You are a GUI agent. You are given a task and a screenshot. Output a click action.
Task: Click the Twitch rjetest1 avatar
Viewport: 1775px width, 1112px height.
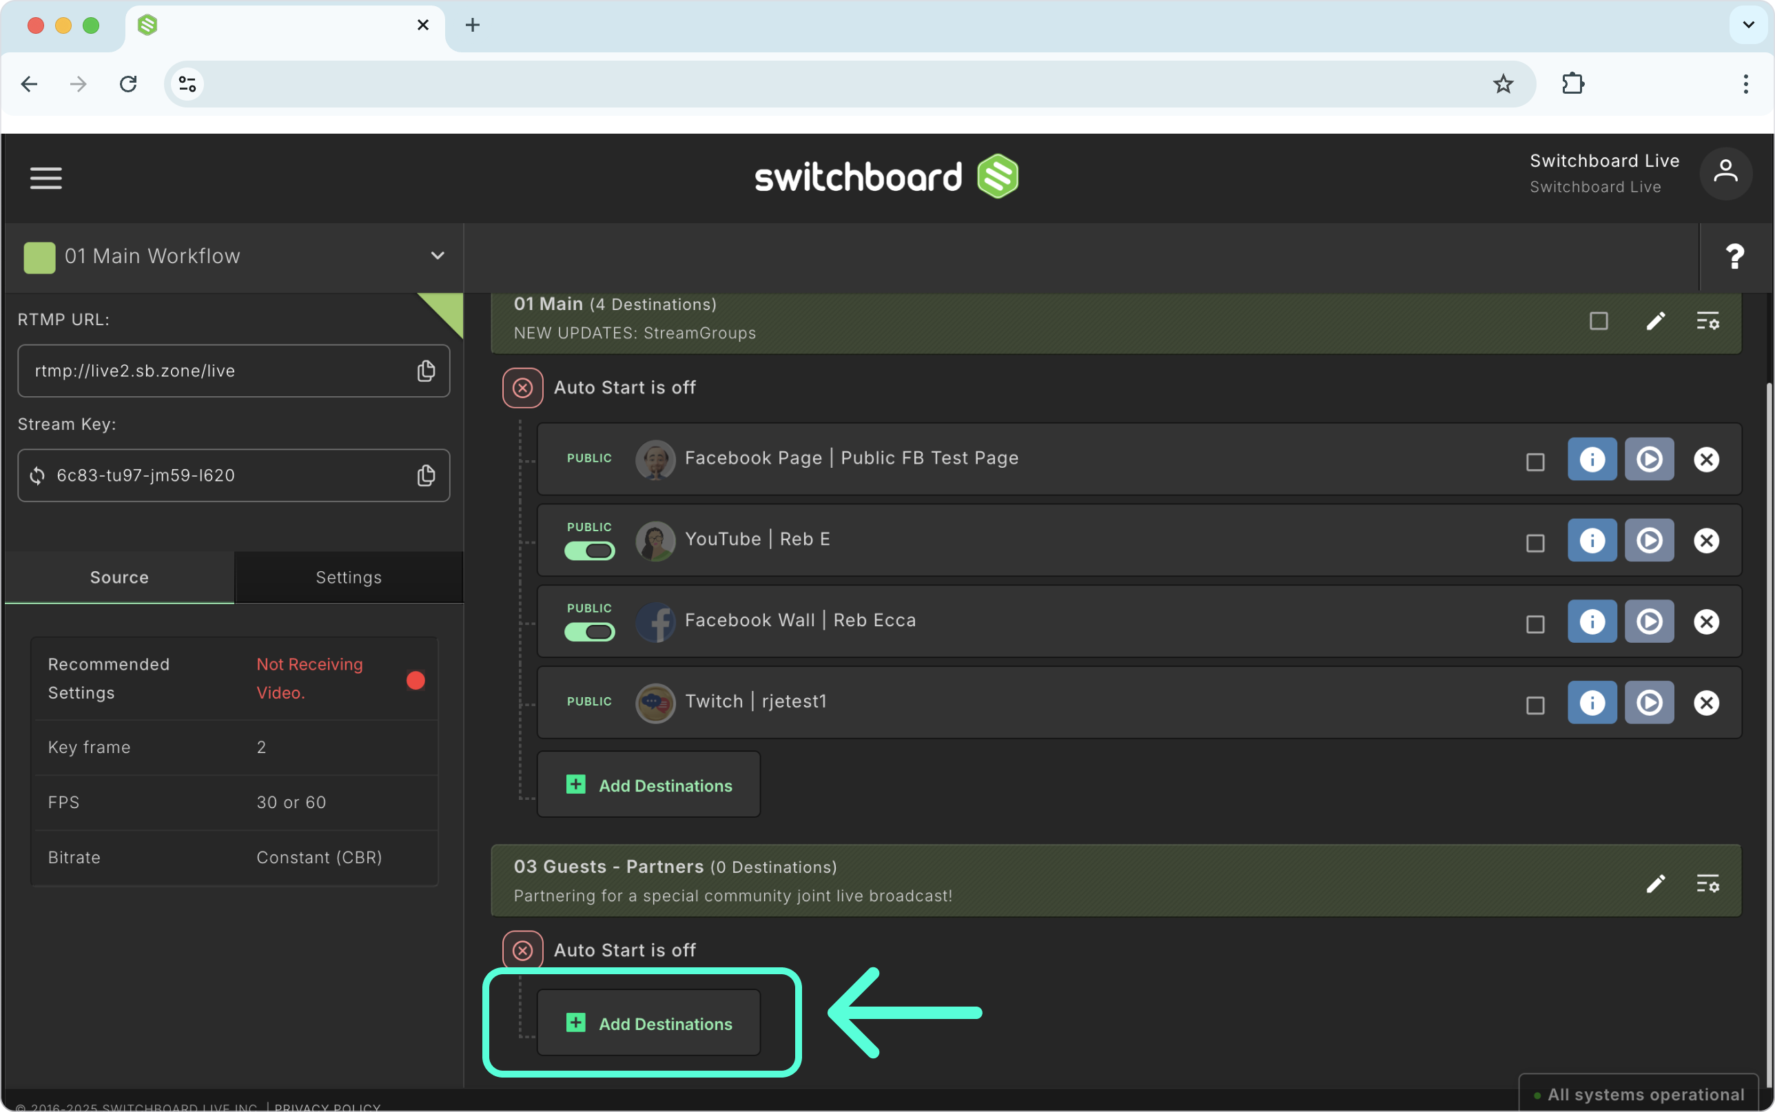pyautogui.click(x=655, y=703)
